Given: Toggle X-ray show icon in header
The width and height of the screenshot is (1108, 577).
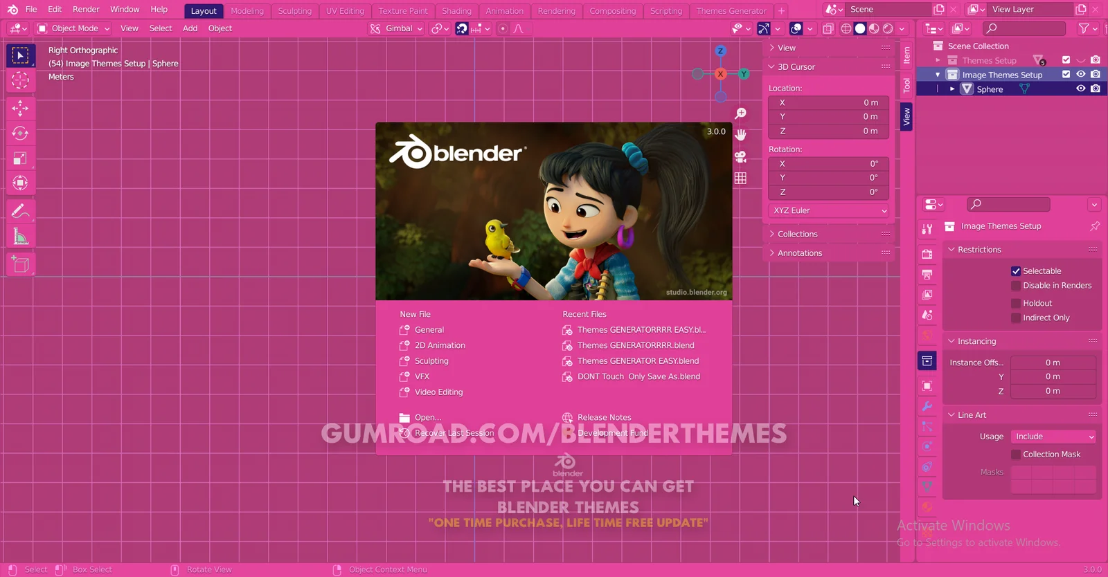Looking at the screenshot, I should [x=828, y=28].
